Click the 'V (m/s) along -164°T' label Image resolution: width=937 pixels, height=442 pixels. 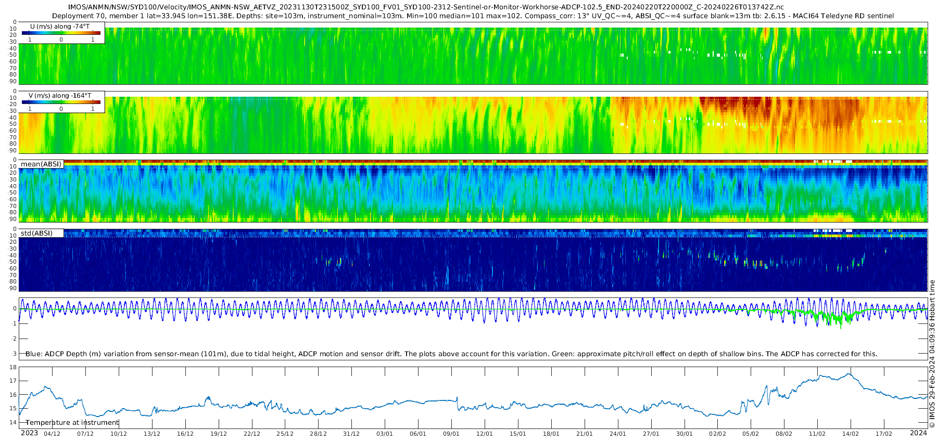(60, 96)
